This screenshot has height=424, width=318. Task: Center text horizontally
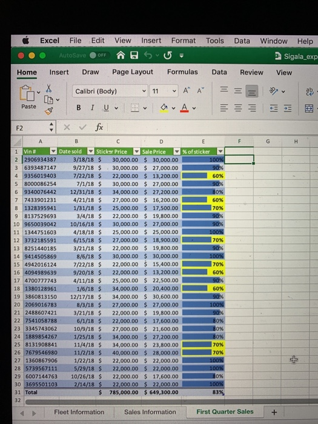point(238,108)
